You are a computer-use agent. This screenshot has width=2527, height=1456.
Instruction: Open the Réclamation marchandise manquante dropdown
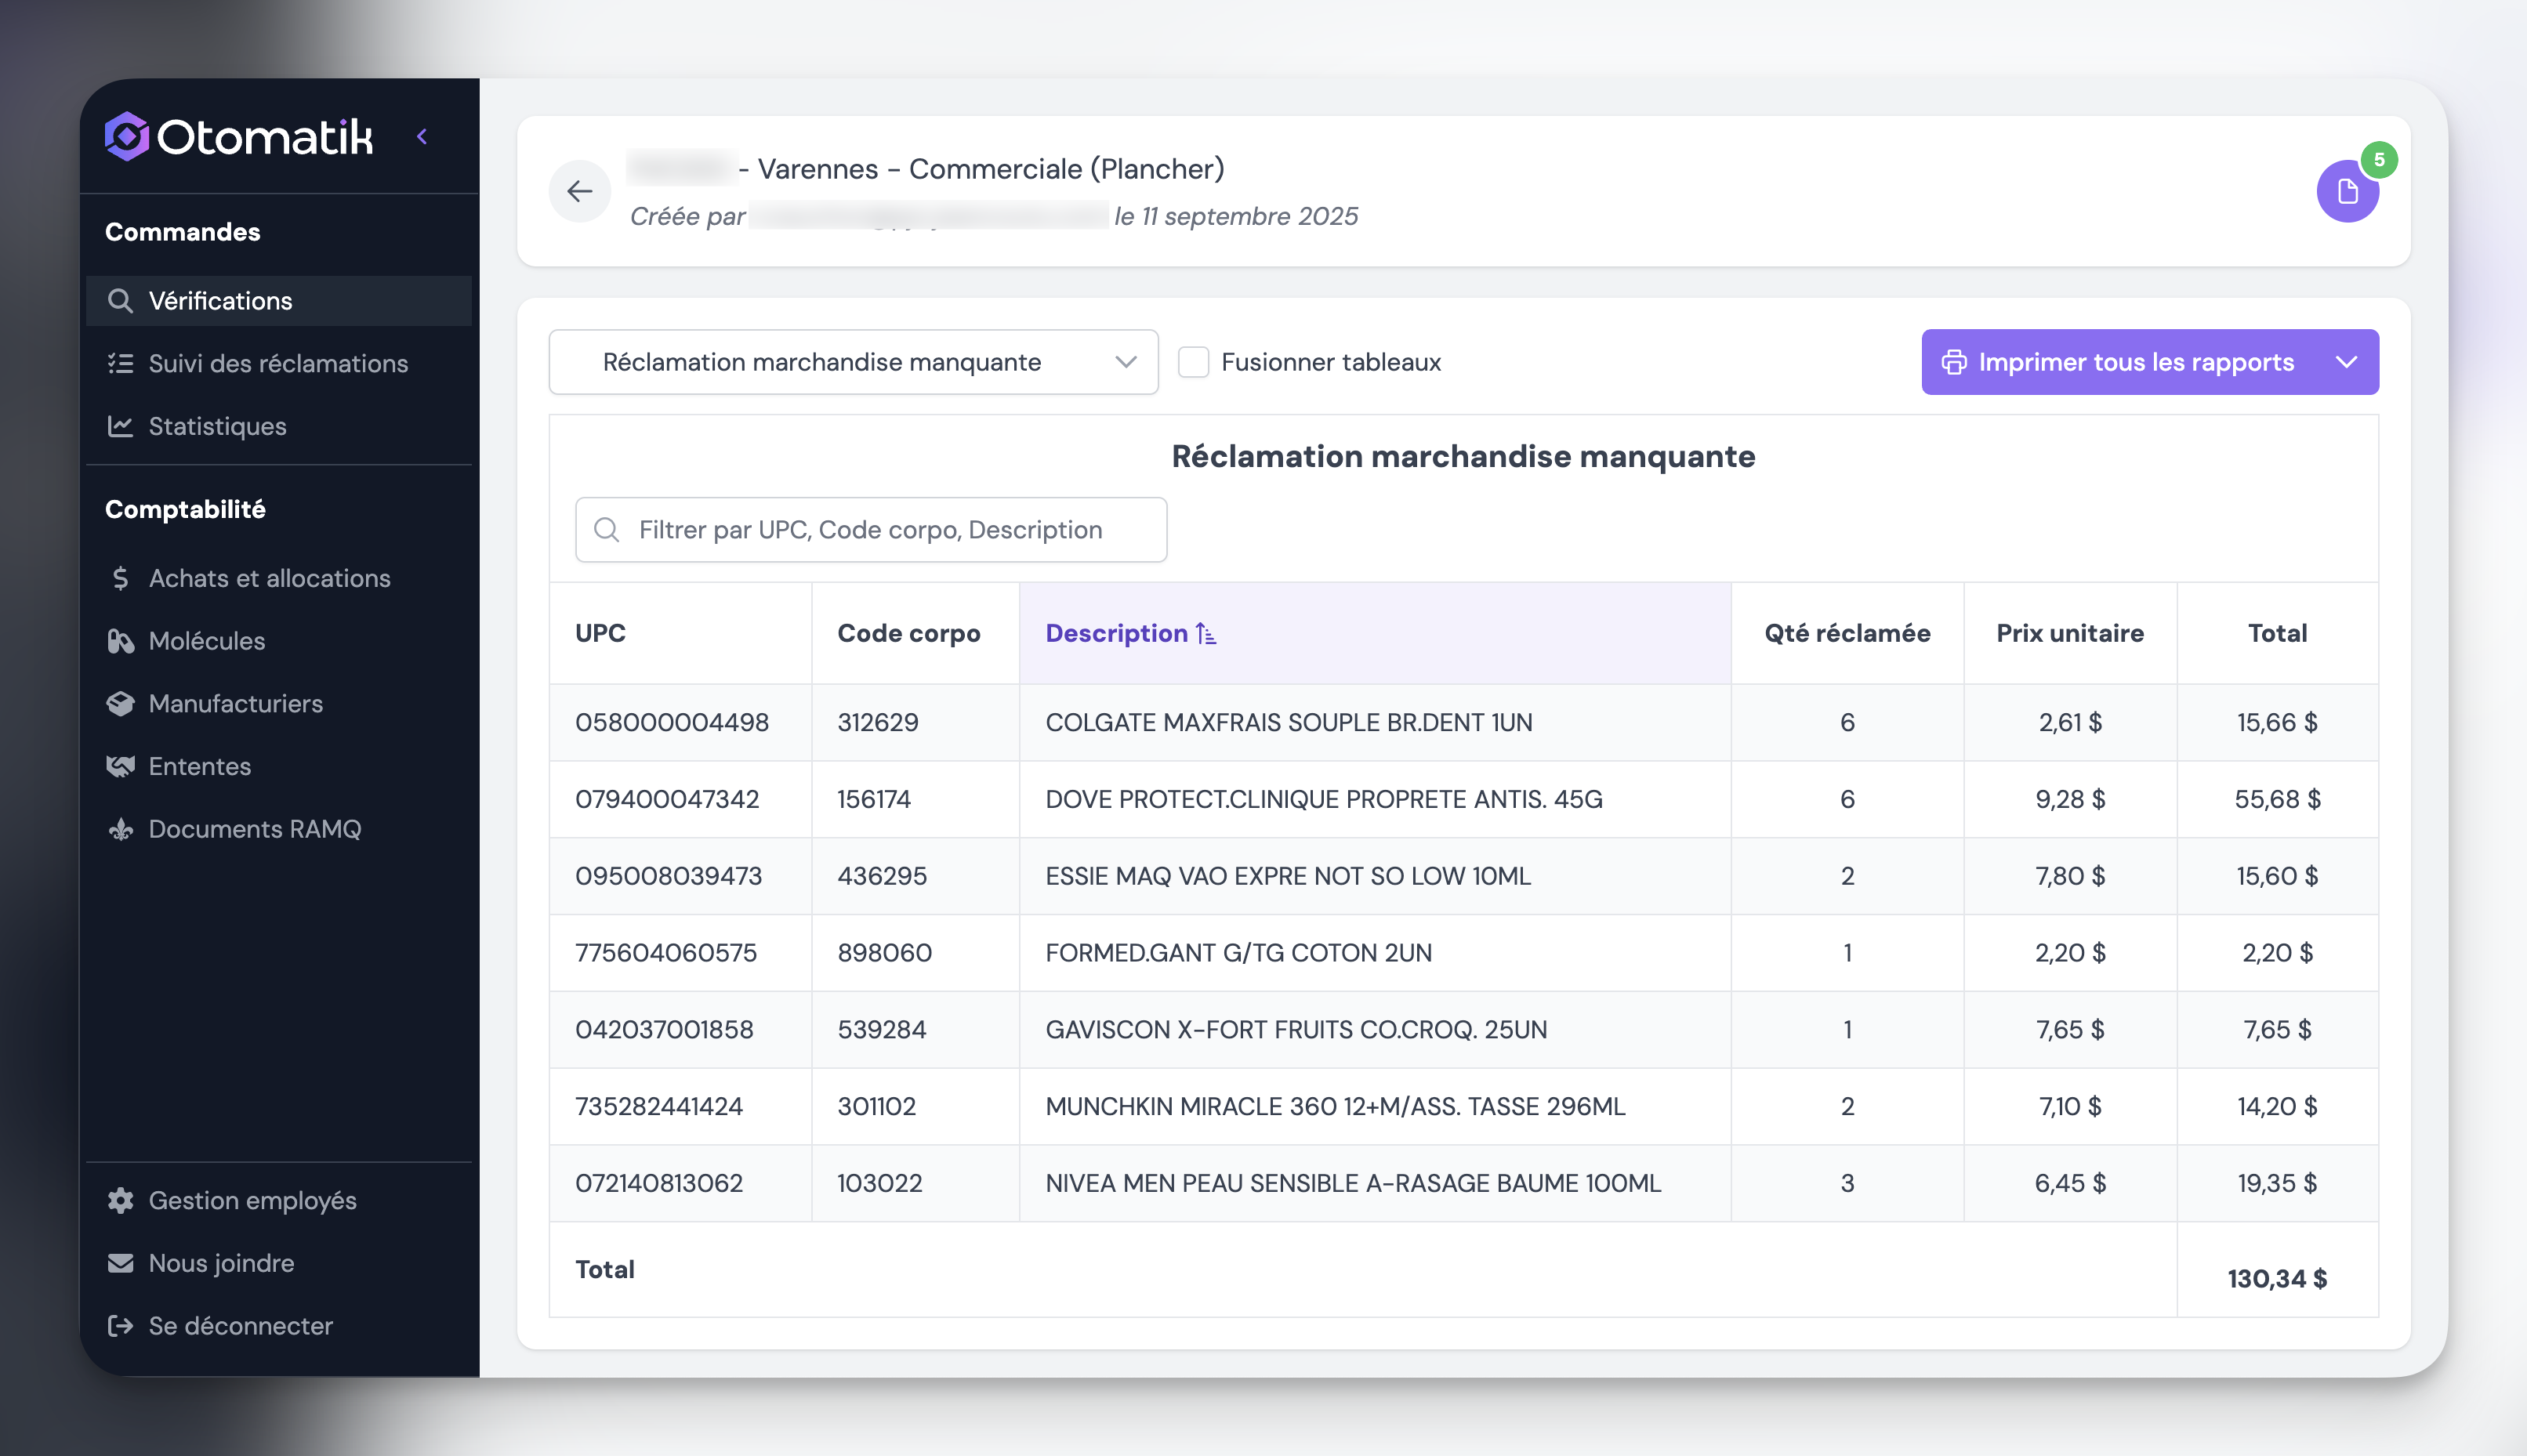(852, 362)
